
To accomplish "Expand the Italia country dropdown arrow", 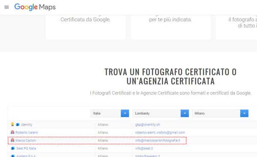I will point(125,113).
